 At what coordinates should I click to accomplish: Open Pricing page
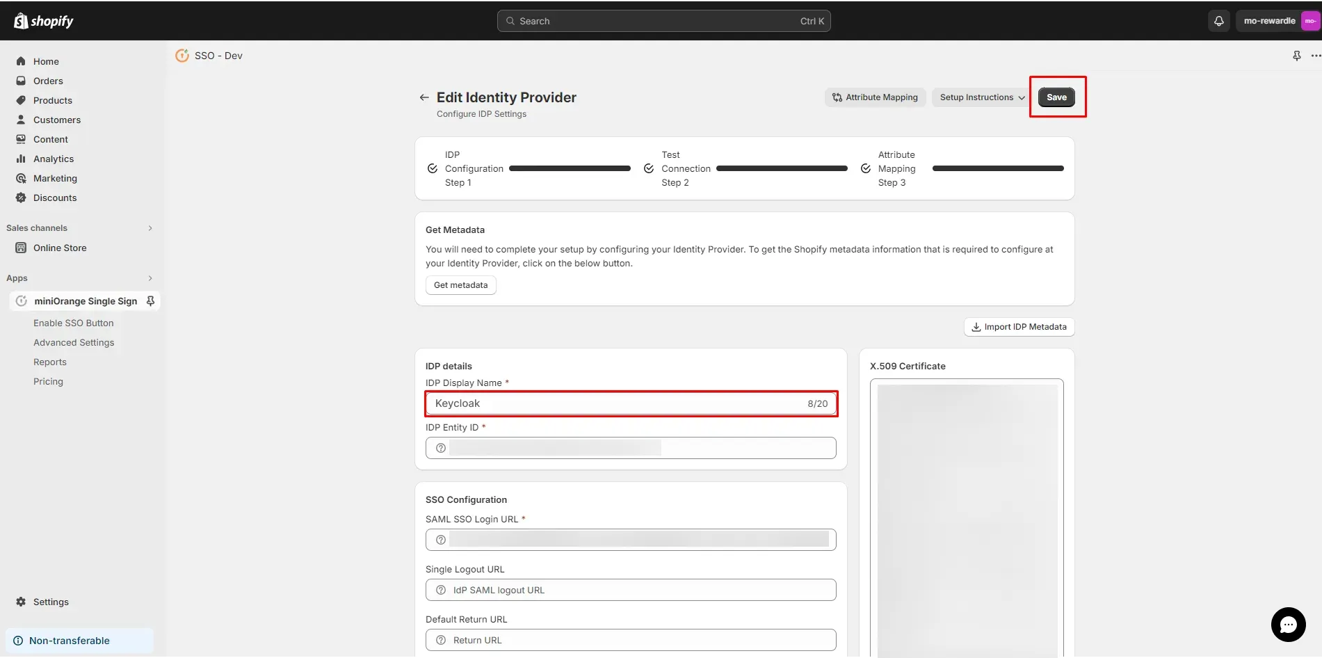point(48,381)
